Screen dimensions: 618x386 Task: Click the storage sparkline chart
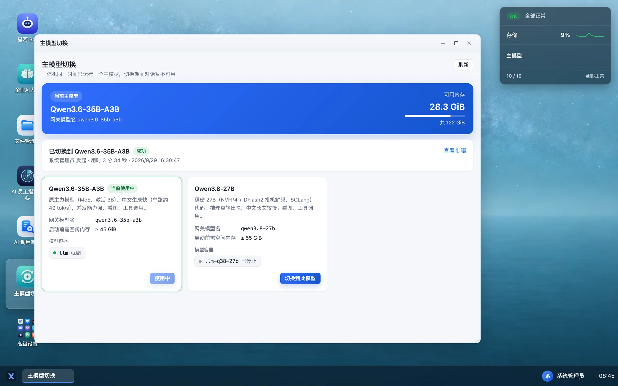(590, 35)
